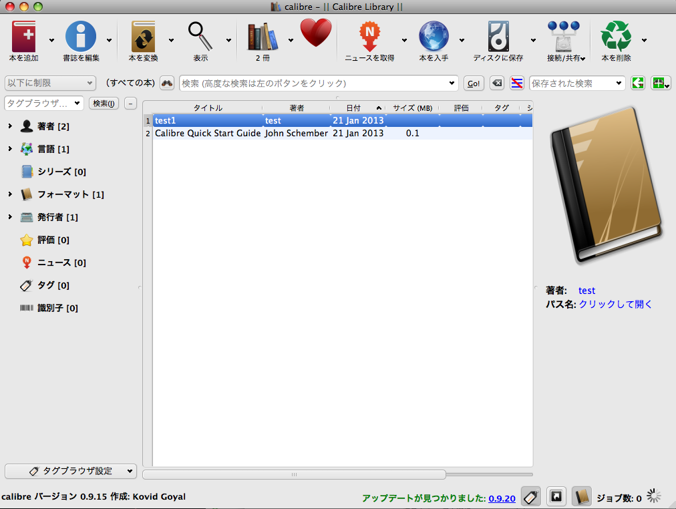Viewport: 676px width, 509px height.
Task: Click Connect/Share (接続/共有) icon
Action: (x=564, y=37)
